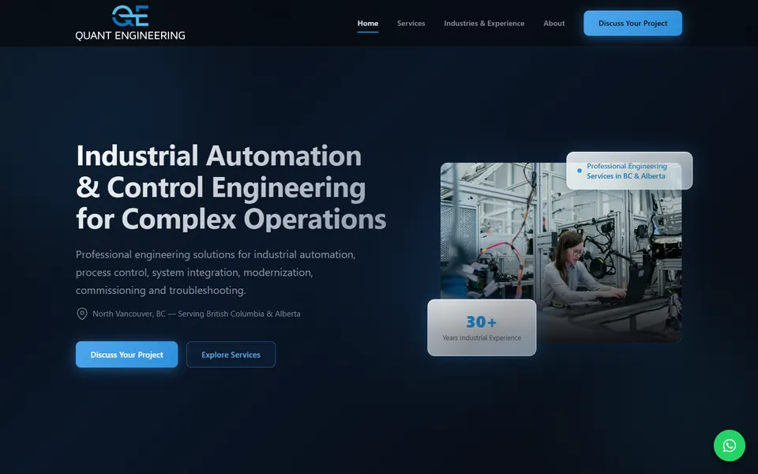
Task: Open Industries & Experience nav item
Action: coord(484,23)
